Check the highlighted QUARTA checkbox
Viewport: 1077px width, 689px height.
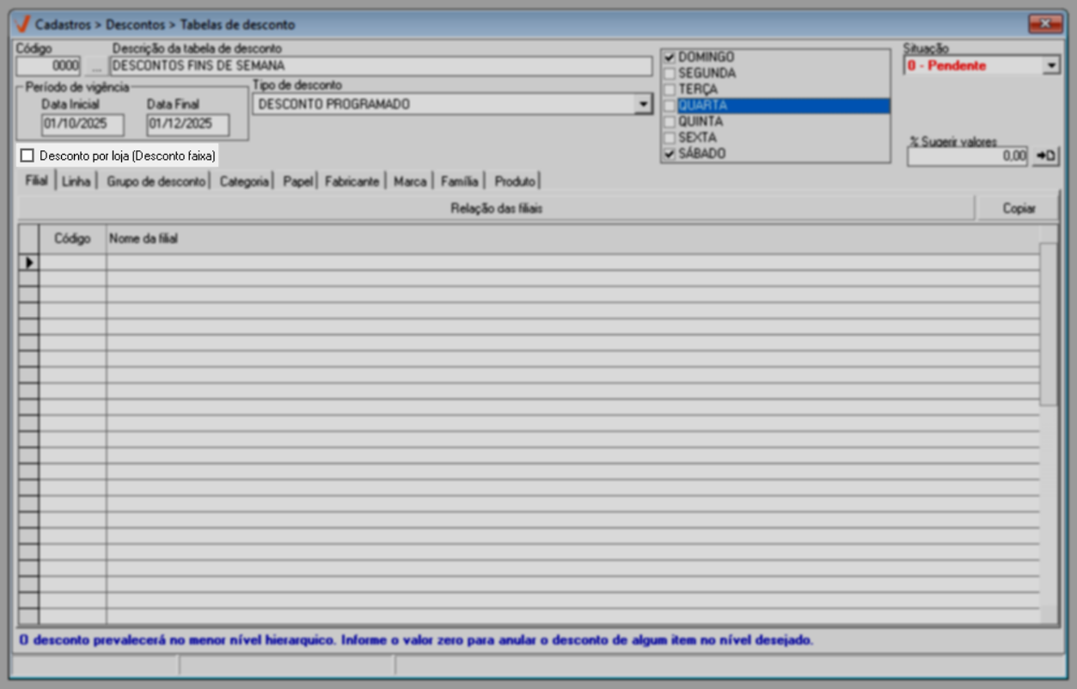click(670, 106)
